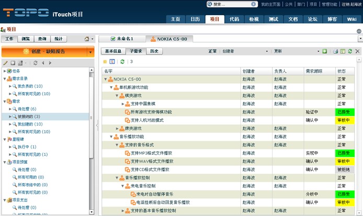This screenshot has height=216, width=363.
Task: Open the 我的主页面 link
Action: coord(270,4)
